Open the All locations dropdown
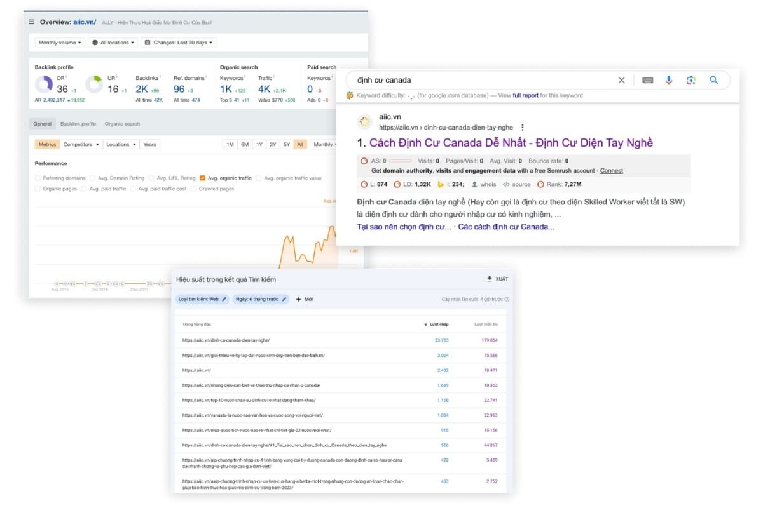The height and width of the screenshot is (508, 763). click(x=113, y=43)
